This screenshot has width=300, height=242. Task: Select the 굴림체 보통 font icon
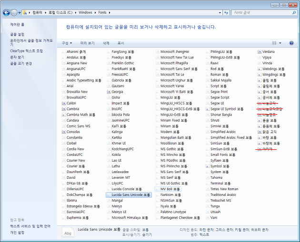click(260, 86)
